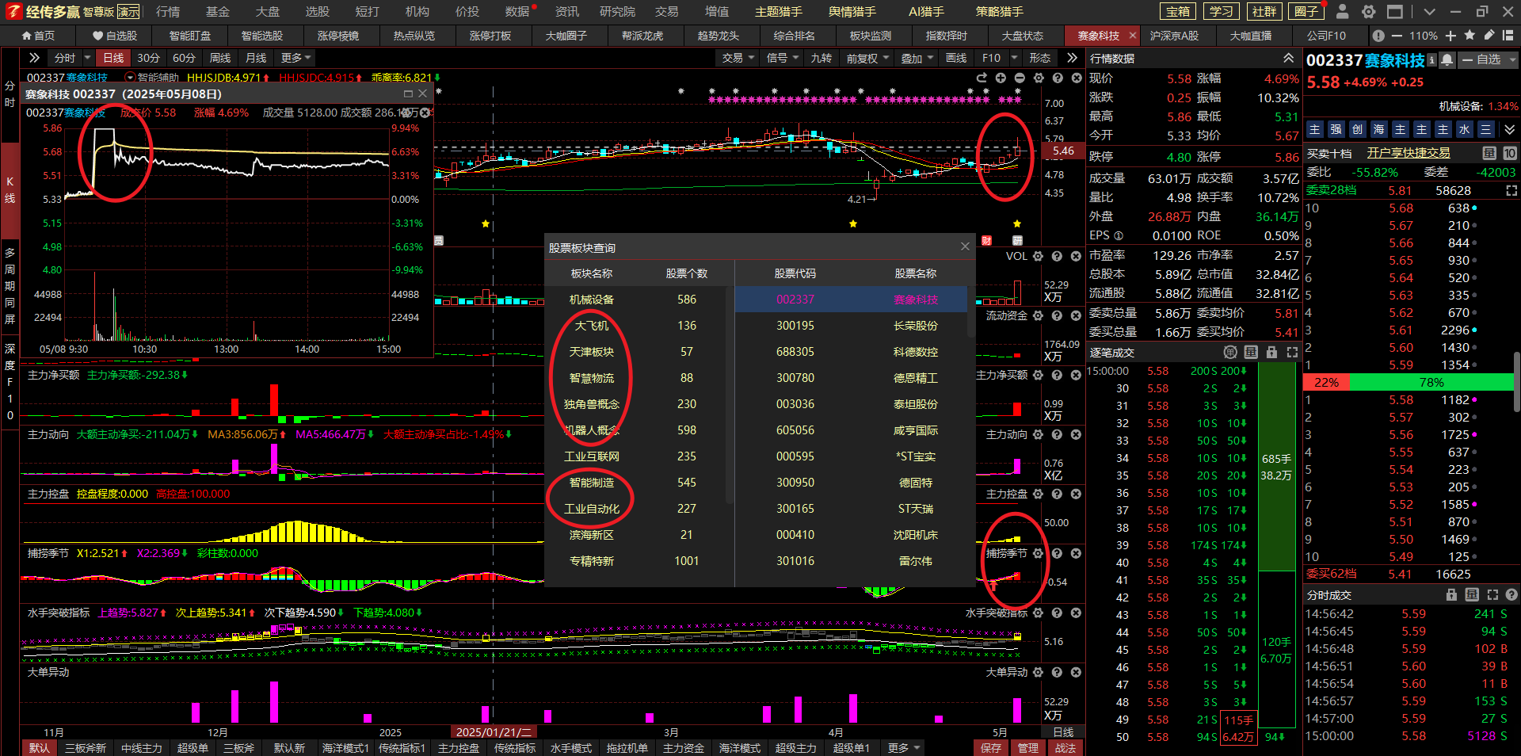Click 宝箱 button in title bar
This screenshot has width=1521, height=756.
point(1178,11)
